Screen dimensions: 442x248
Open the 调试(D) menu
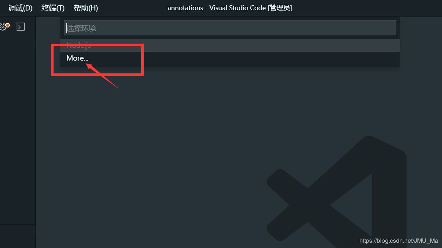pos(20,8)
